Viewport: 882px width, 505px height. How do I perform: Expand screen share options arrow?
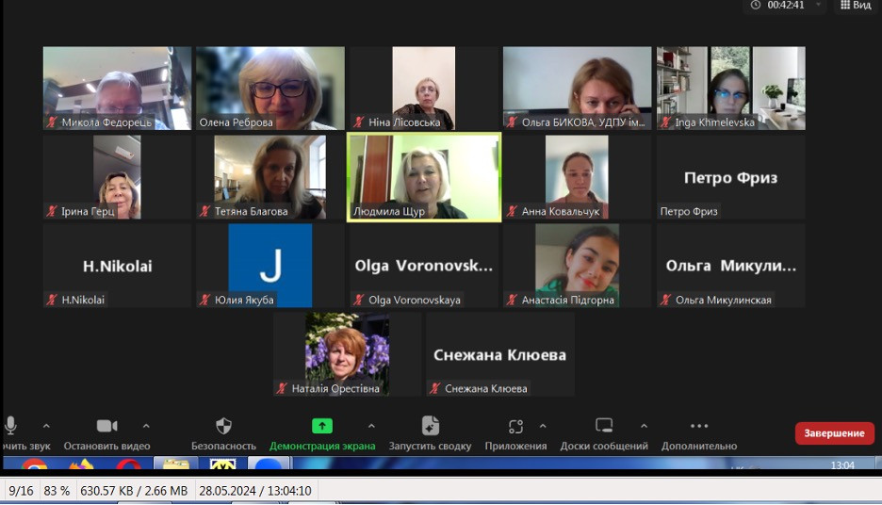371,426
